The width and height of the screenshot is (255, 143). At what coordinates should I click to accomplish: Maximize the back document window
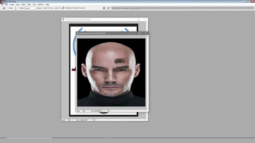(x=139, y=19)
